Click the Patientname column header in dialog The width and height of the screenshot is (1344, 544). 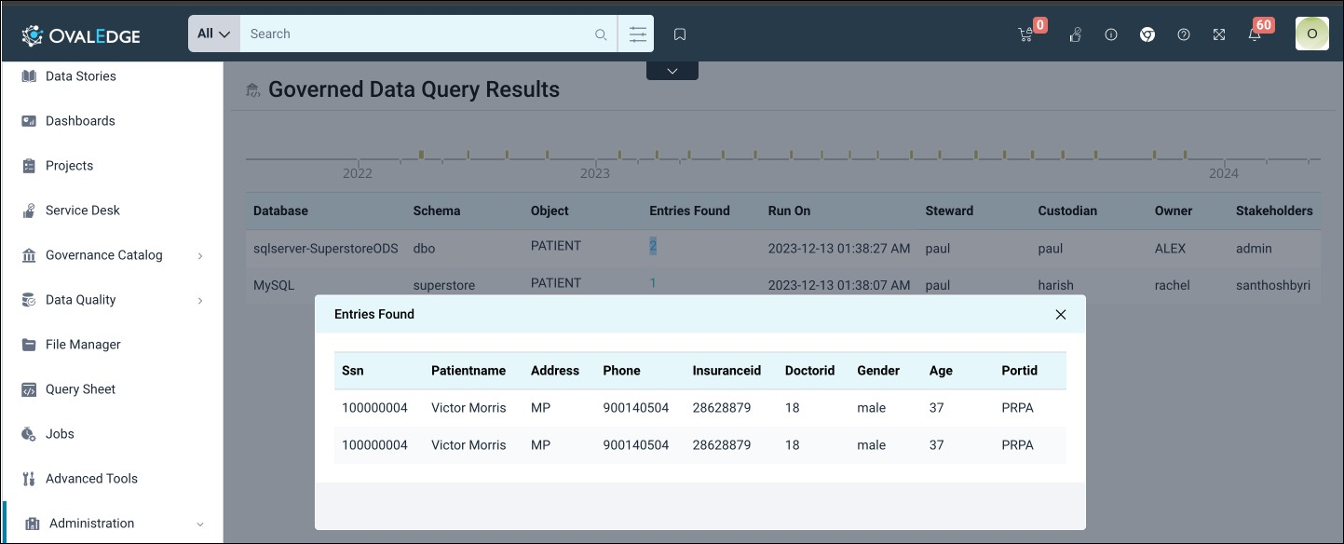coord(468,370)
